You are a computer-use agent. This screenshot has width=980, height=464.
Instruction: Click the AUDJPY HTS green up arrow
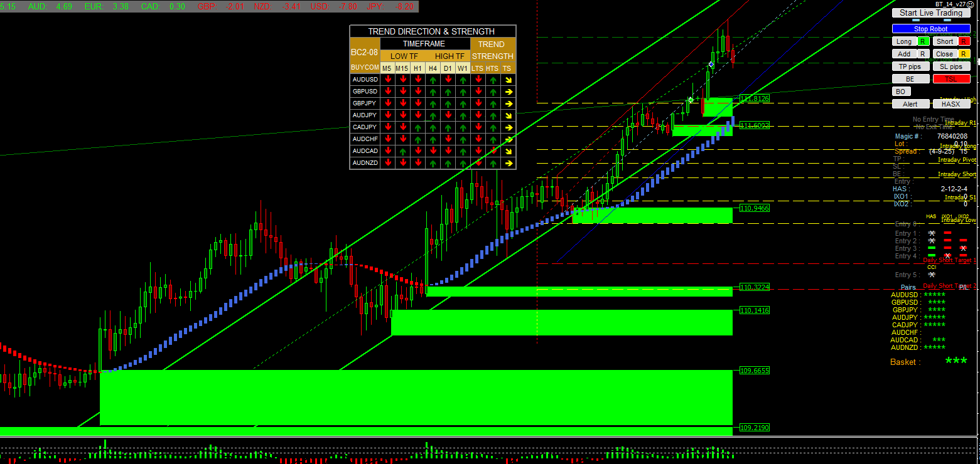[493, 115]
